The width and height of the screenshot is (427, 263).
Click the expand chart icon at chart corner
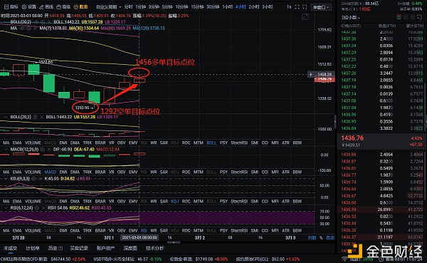(x=305, y=17)
